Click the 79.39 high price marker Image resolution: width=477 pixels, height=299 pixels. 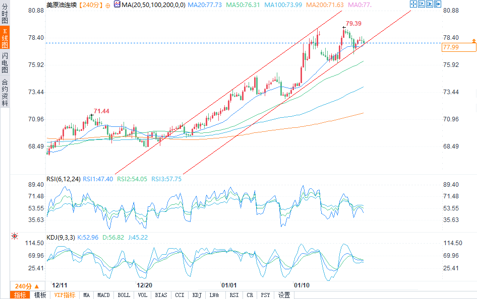(353, 24)
